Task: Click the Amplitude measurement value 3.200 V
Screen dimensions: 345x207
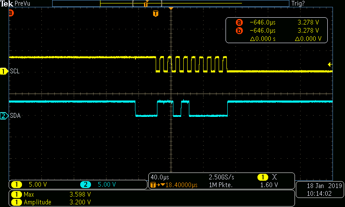Action: pos(80,202)
